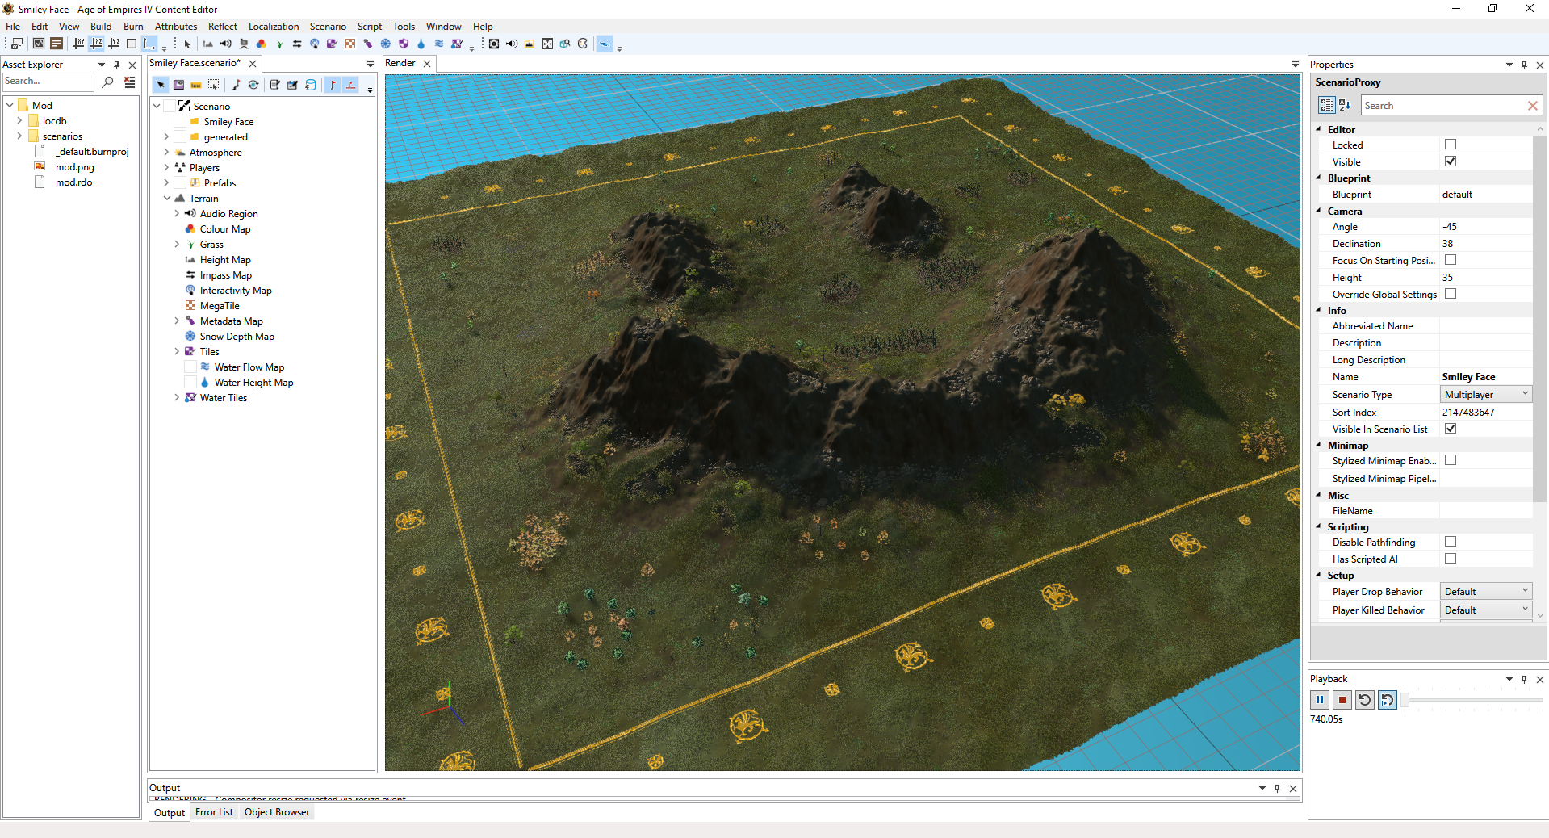Click the pause button in Playback panel
Image resolution: width=1549 pixels, height=838 pixels.
(x=1320, y=700)
